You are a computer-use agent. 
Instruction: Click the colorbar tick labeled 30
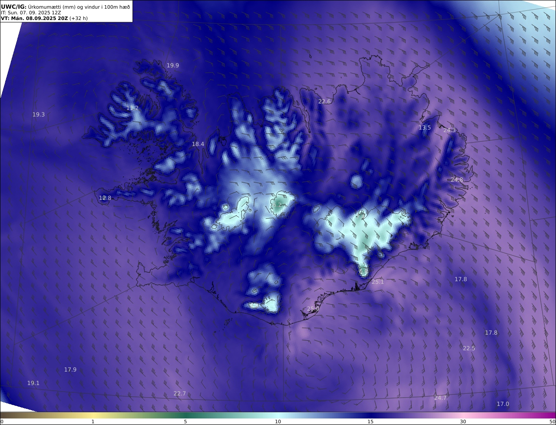coord(463,422)
